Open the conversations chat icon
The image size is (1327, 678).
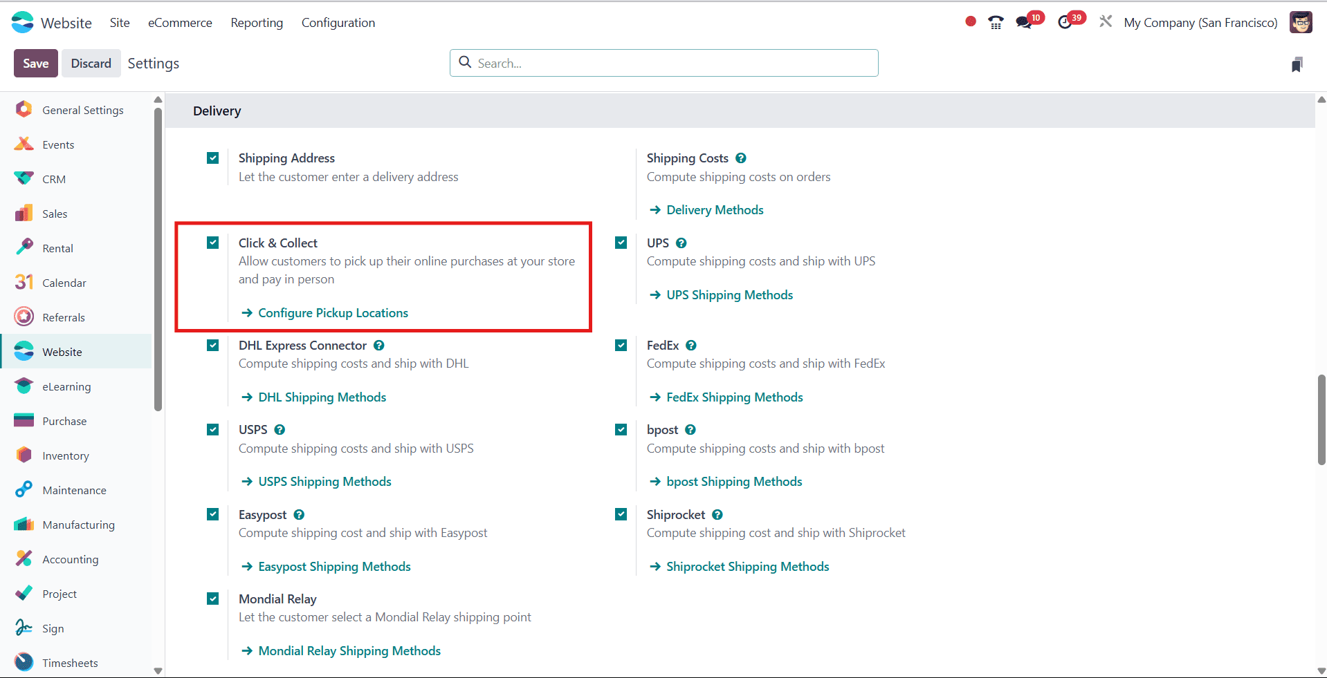coord(1024,22)
